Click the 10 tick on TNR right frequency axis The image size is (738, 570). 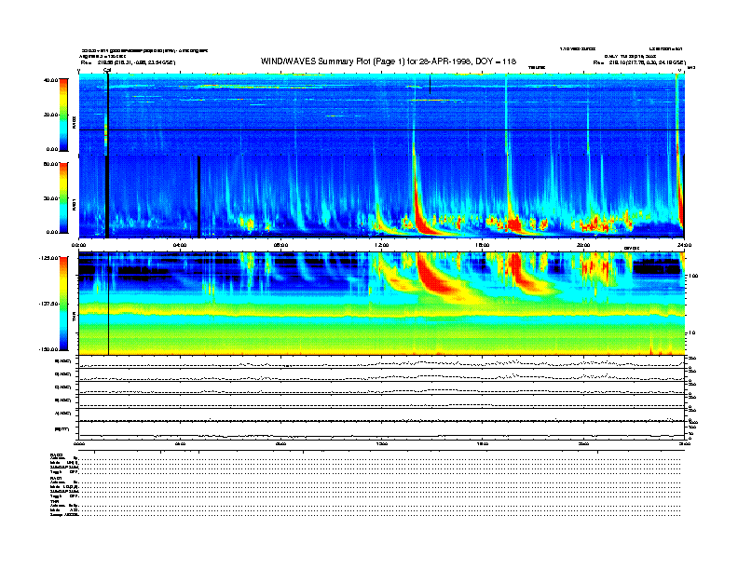(692, 333)
